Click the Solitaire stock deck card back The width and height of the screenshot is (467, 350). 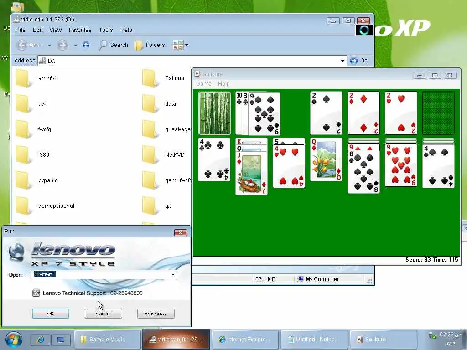[214, 113]
